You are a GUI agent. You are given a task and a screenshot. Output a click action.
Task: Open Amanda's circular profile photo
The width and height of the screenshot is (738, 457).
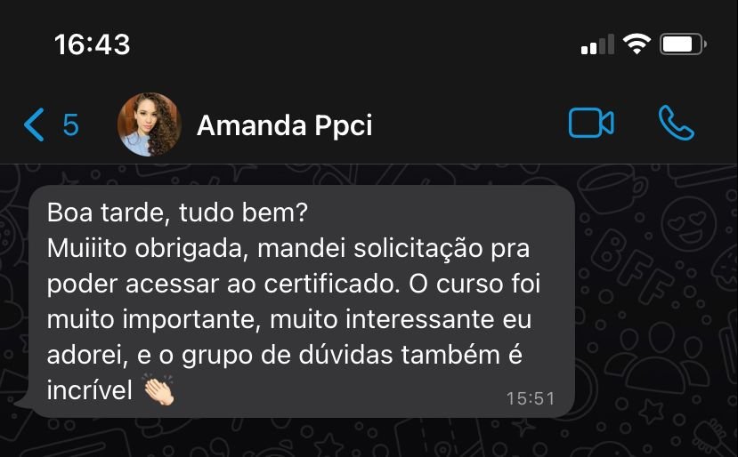click(150, 124)
